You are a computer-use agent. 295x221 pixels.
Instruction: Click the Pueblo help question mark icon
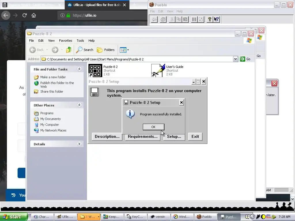pyautogui.click(x=209, y=19)
